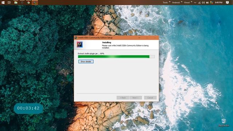Click the colorful tray icon beside the clock
The image size is (233, 131).
[212, 3]
